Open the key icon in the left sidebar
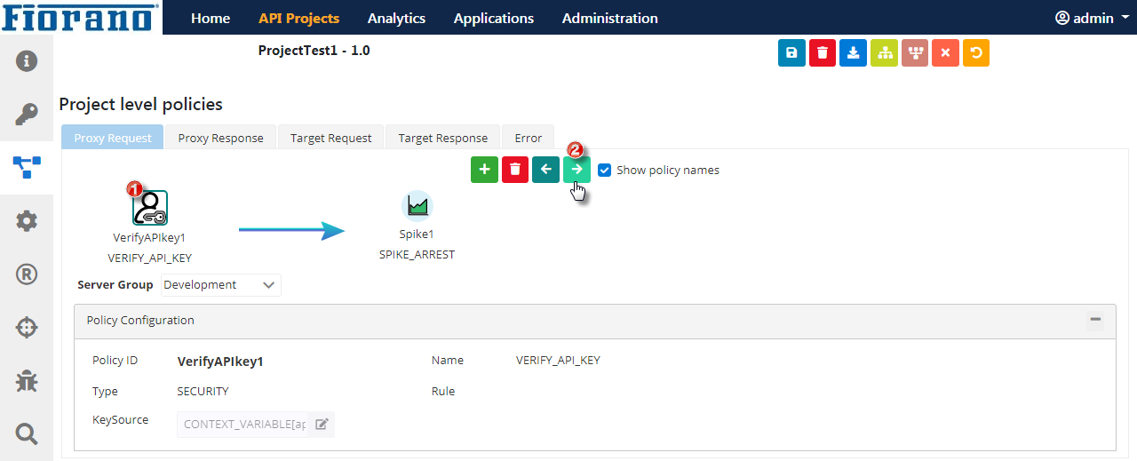The image size is (1137, 461). [27, 114]
